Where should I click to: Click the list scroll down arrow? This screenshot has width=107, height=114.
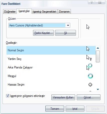pos(98,89)
